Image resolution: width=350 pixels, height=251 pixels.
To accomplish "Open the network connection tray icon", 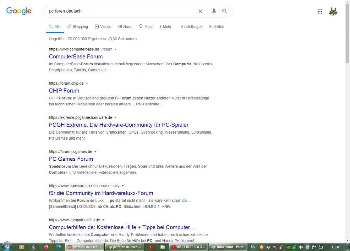I will 321,247.
